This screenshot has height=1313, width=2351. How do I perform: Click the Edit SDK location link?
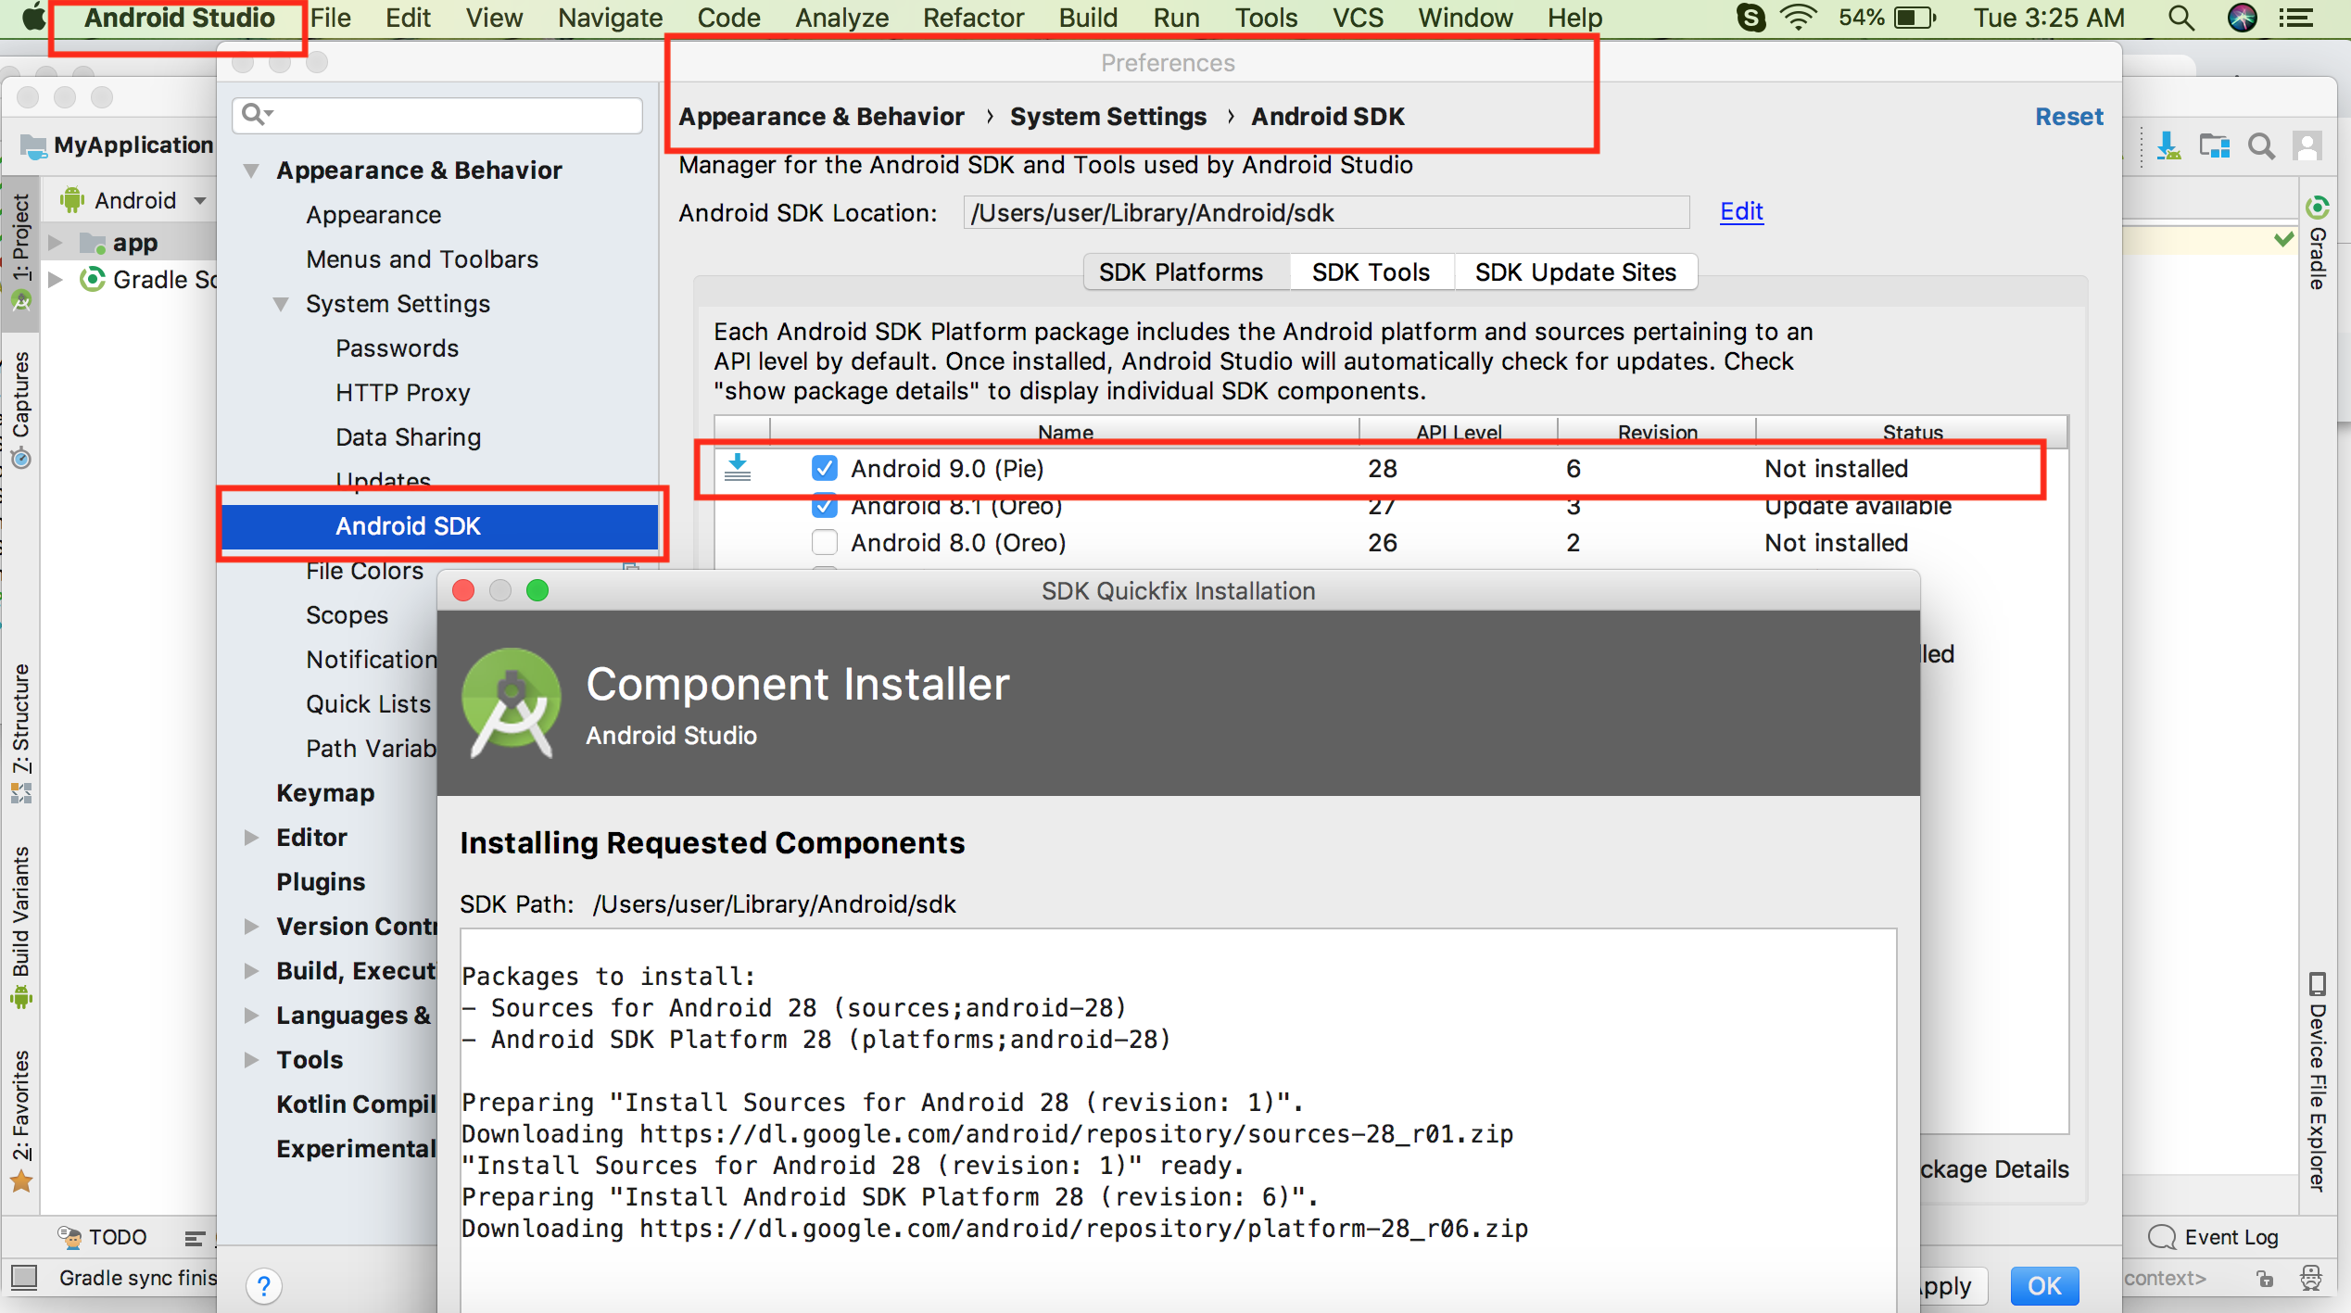(1740, 212)
